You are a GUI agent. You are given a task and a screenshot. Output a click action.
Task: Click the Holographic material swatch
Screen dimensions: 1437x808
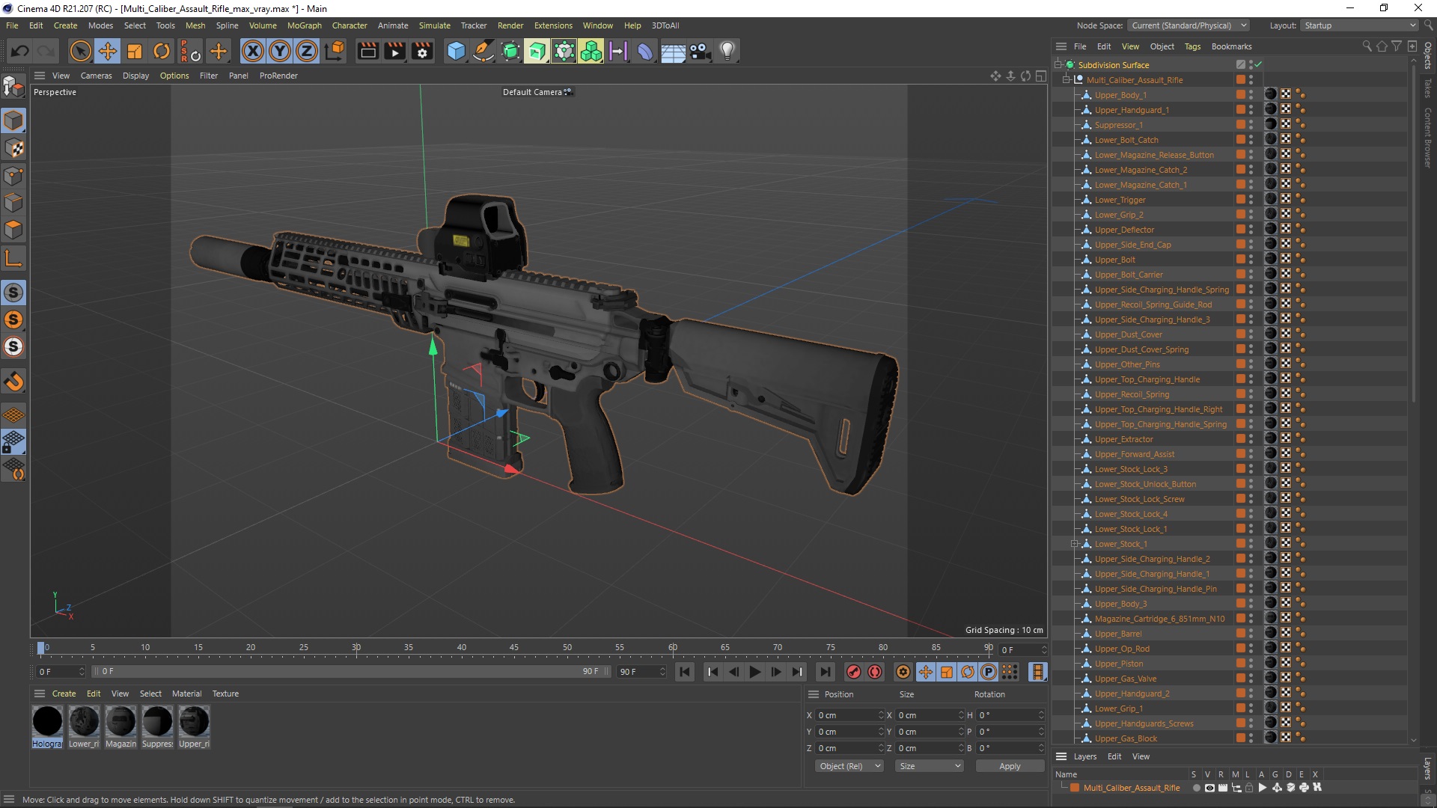pos(47,722)
